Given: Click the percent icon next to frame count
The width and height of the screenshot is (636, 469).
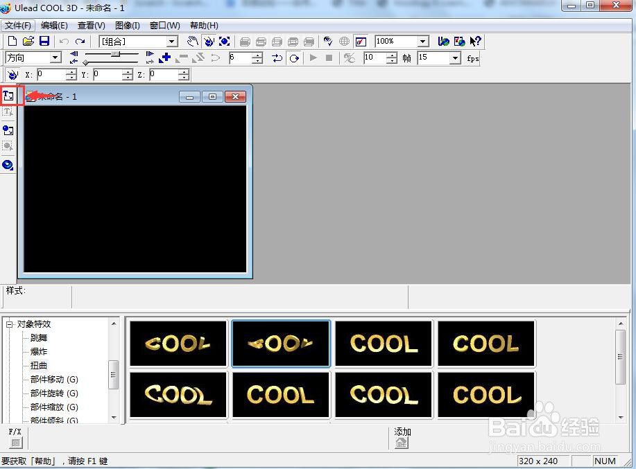Looking at the screenshot, I should pos(350,58).
